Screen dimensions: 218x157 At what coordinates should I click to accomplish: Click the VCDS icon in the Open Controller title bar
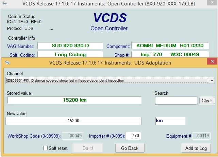pyautogui.click(x=4, y=3)
